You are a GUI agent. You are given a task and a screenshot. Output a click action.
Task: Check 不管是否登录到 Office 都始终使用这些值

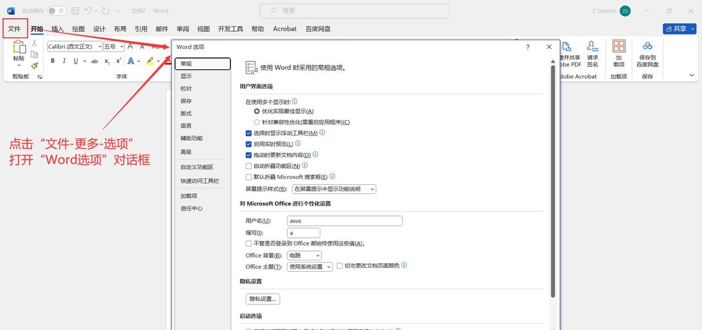click(x=249, y=243)
